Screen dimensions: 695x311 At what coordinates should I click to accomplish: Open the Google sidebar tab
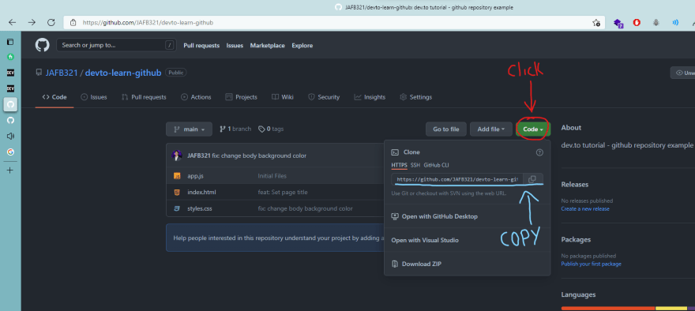(10, 152)
